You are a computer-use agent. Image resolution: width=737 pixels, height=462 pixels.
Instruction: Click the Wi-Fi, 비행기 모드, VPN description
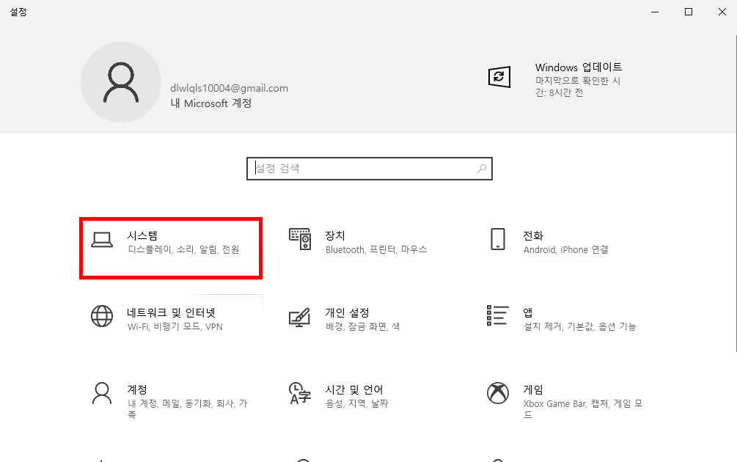click(175, 326)
